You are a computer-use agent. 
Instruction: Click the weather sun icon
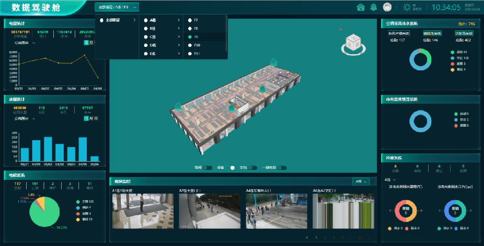pos(407,7)
